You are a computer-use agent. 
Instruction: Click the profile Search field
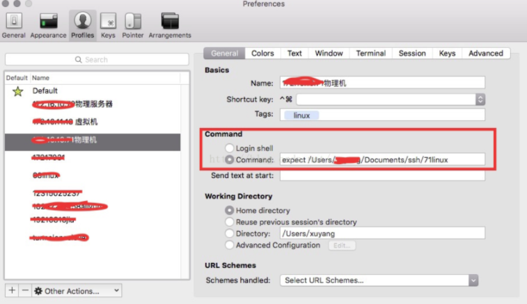(97, 59)
